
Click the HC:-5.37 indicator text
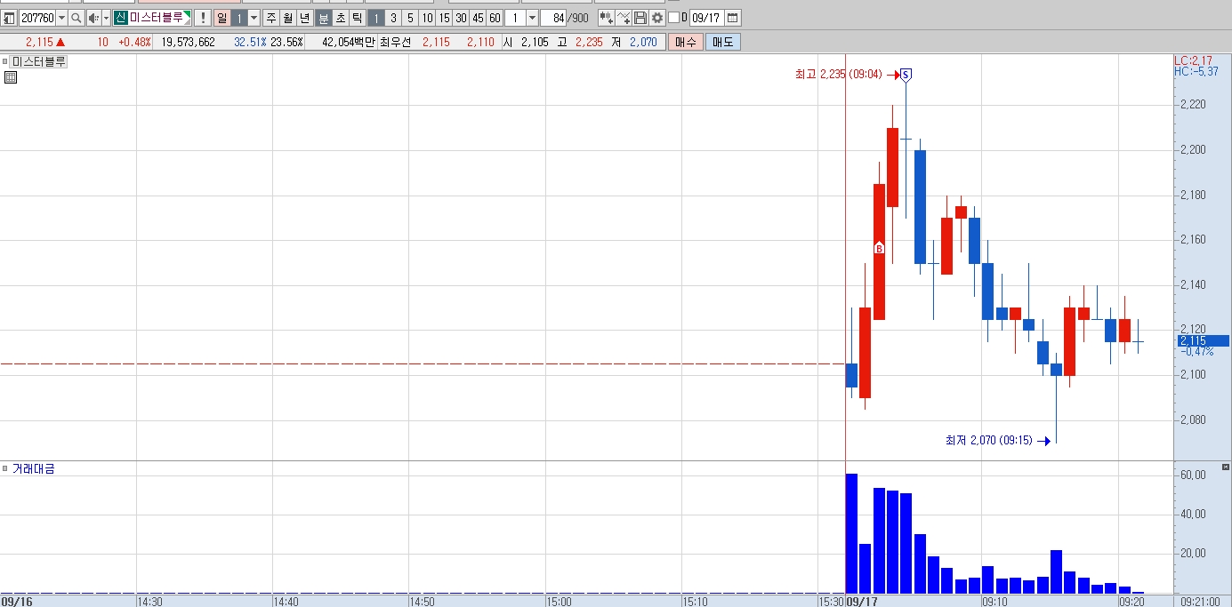click(x=1196, y=71)
